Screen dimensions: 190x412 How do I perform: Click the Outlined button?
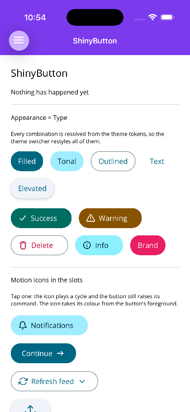tap(113, 161)
